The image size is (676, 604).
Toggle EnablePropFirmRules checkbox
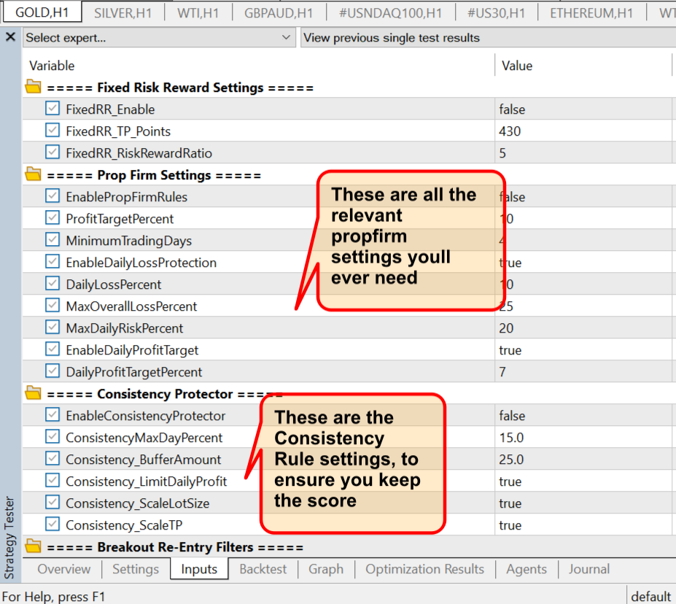coord(53,196)
